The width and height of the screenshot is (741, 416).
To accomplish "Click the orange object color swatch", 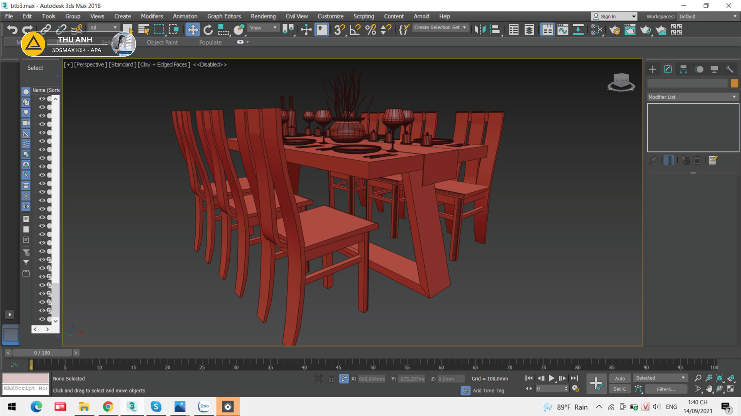I will (x=734, y=83).
